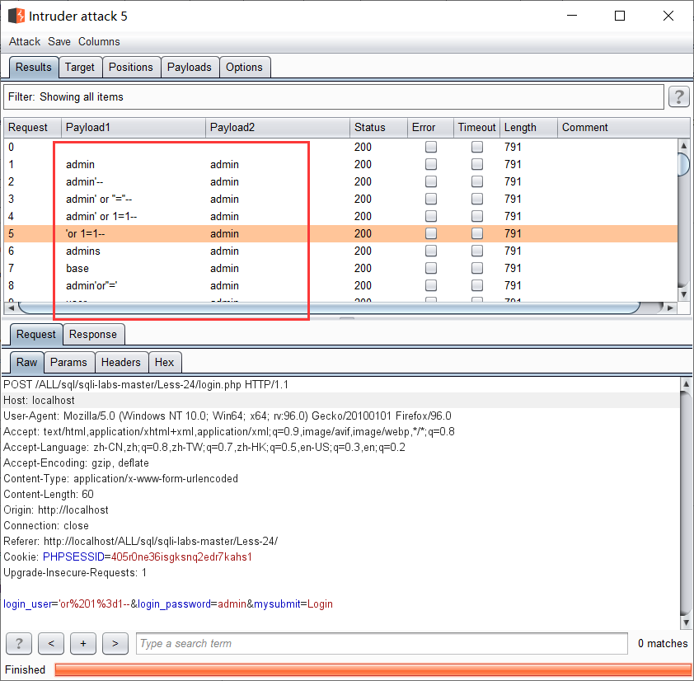Switch to the Positions tab

131,68
